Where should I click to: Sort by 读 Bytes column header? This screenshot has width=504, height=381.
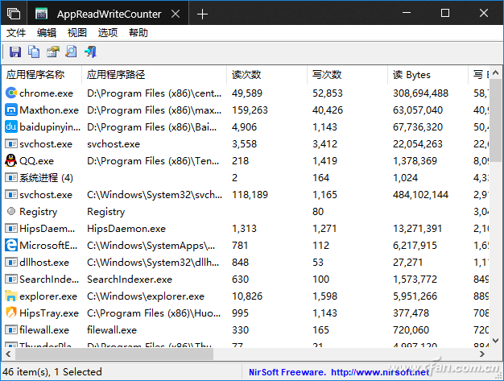tap(428, 75)
